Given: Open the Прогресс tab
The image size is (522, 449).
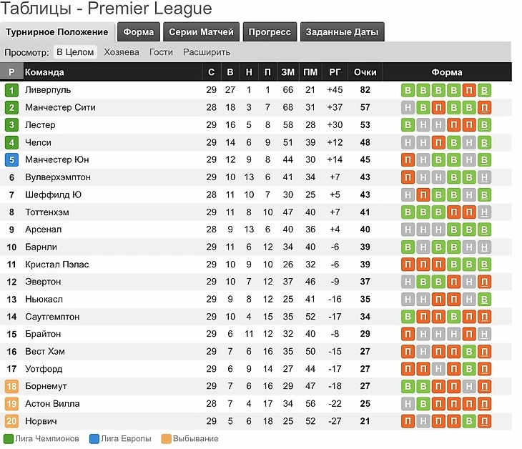Looking at the screenshot, I should tap(270, 32).
